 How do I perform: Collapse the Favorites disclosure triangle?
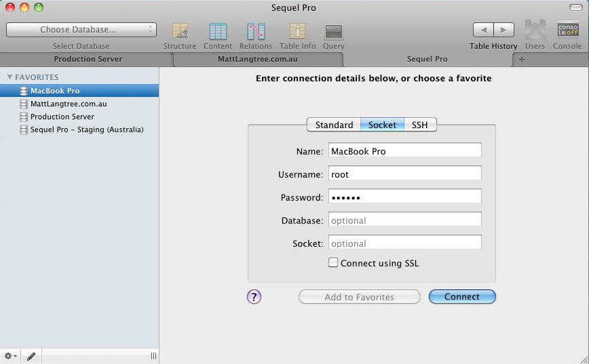click(x=9, y=77)
